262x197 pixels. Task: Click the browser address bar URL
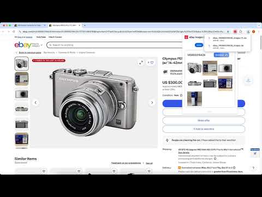[x=123, y=32]
